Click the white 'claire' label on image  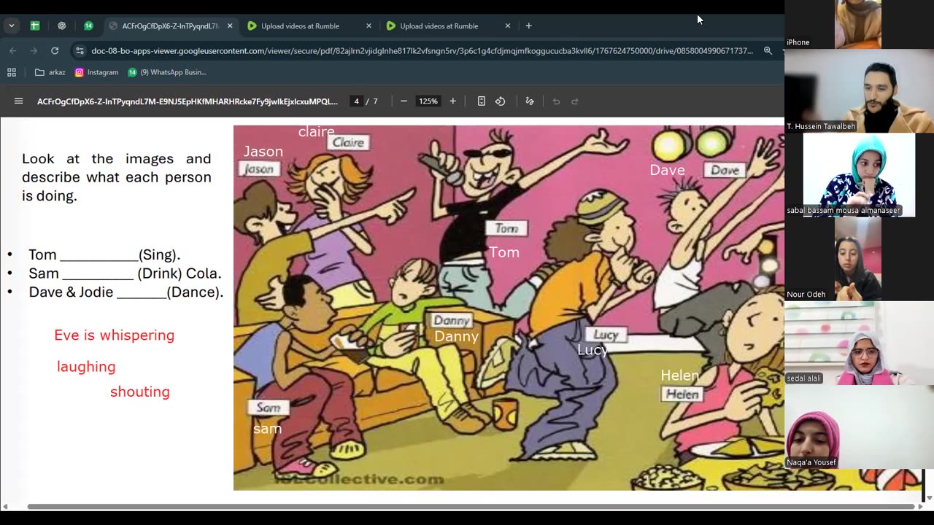(317, 132)
